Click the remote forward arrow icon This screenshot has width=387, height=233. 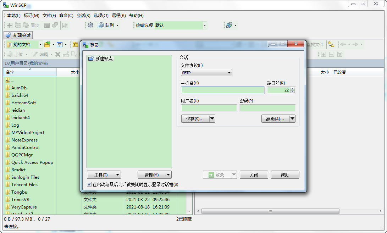click(355, 44)
